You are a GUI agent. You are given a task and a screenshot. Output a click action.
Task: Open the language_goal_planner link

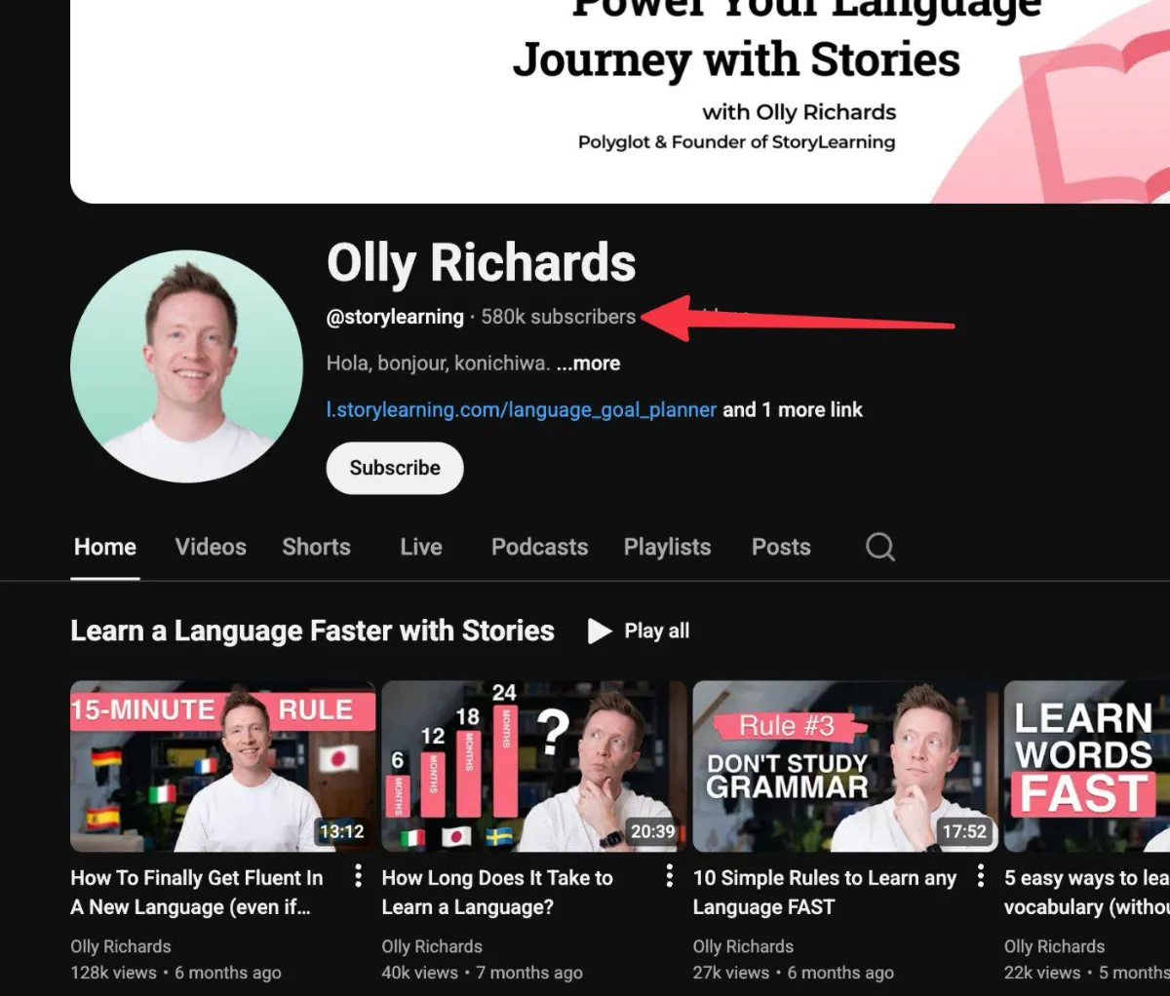pyautogui.click(x=522, y=410)
